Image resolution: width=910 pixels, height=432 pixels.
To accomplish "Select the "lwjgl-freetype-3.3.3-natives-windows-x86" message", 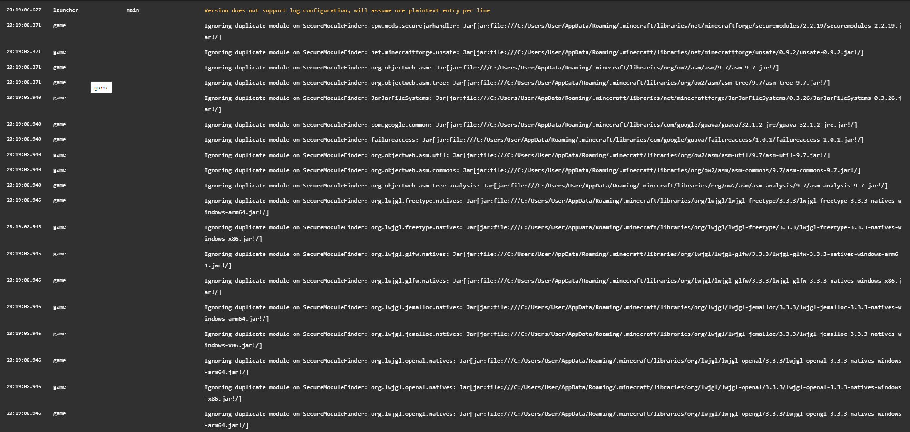I will tap(553, 233).
